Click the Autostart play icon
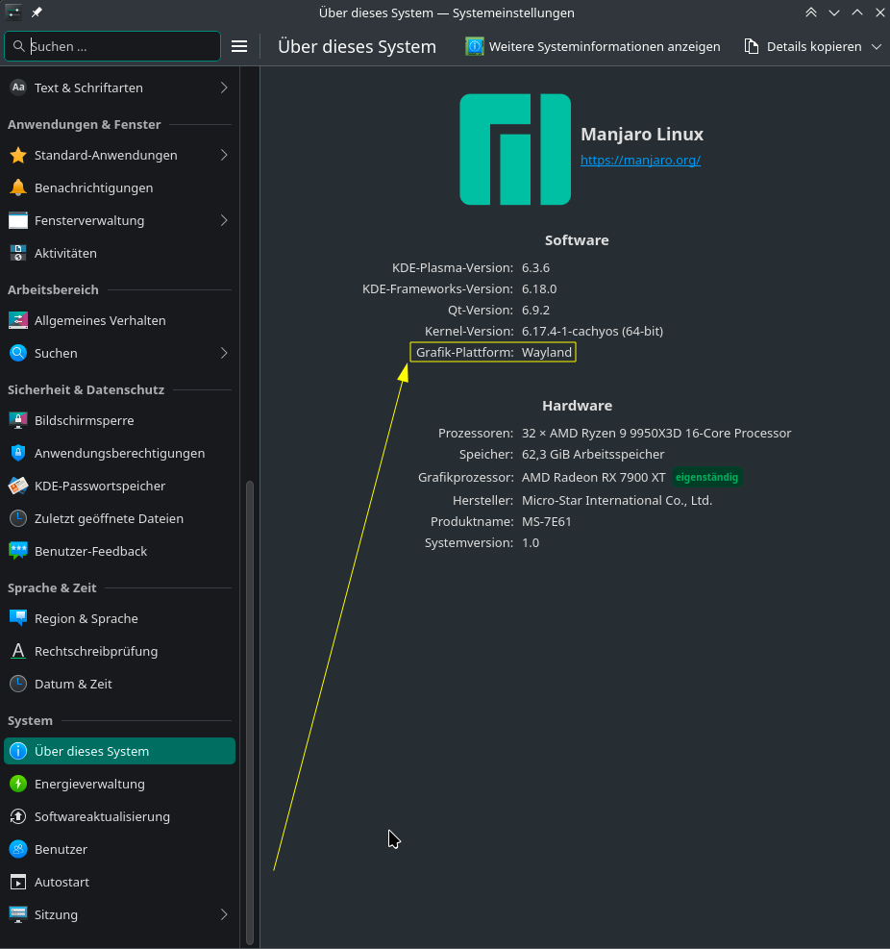Image resolution: width=890 pixels, height=949 pixels. click(x=18, y=881)
